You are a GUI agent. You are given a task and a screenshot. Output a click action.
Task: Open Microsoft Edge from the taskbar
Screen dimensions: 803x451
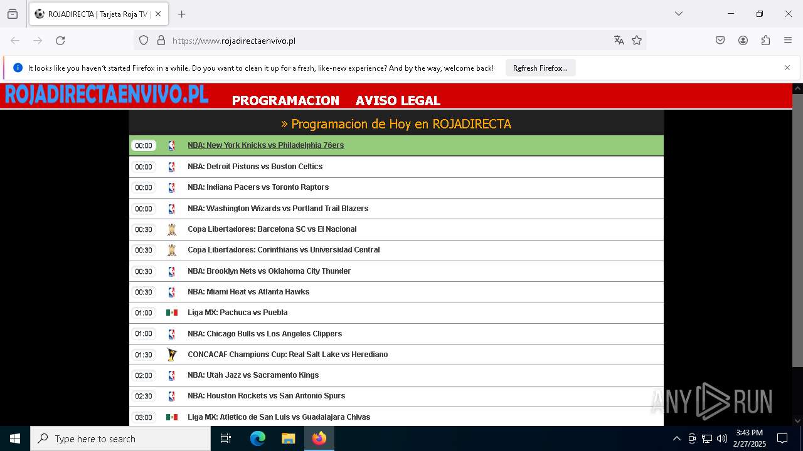[x=258, y=438]
